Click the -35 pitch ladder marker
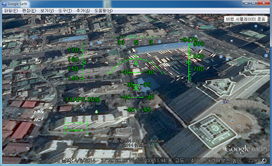272x166 pixels. pos(137,85)
